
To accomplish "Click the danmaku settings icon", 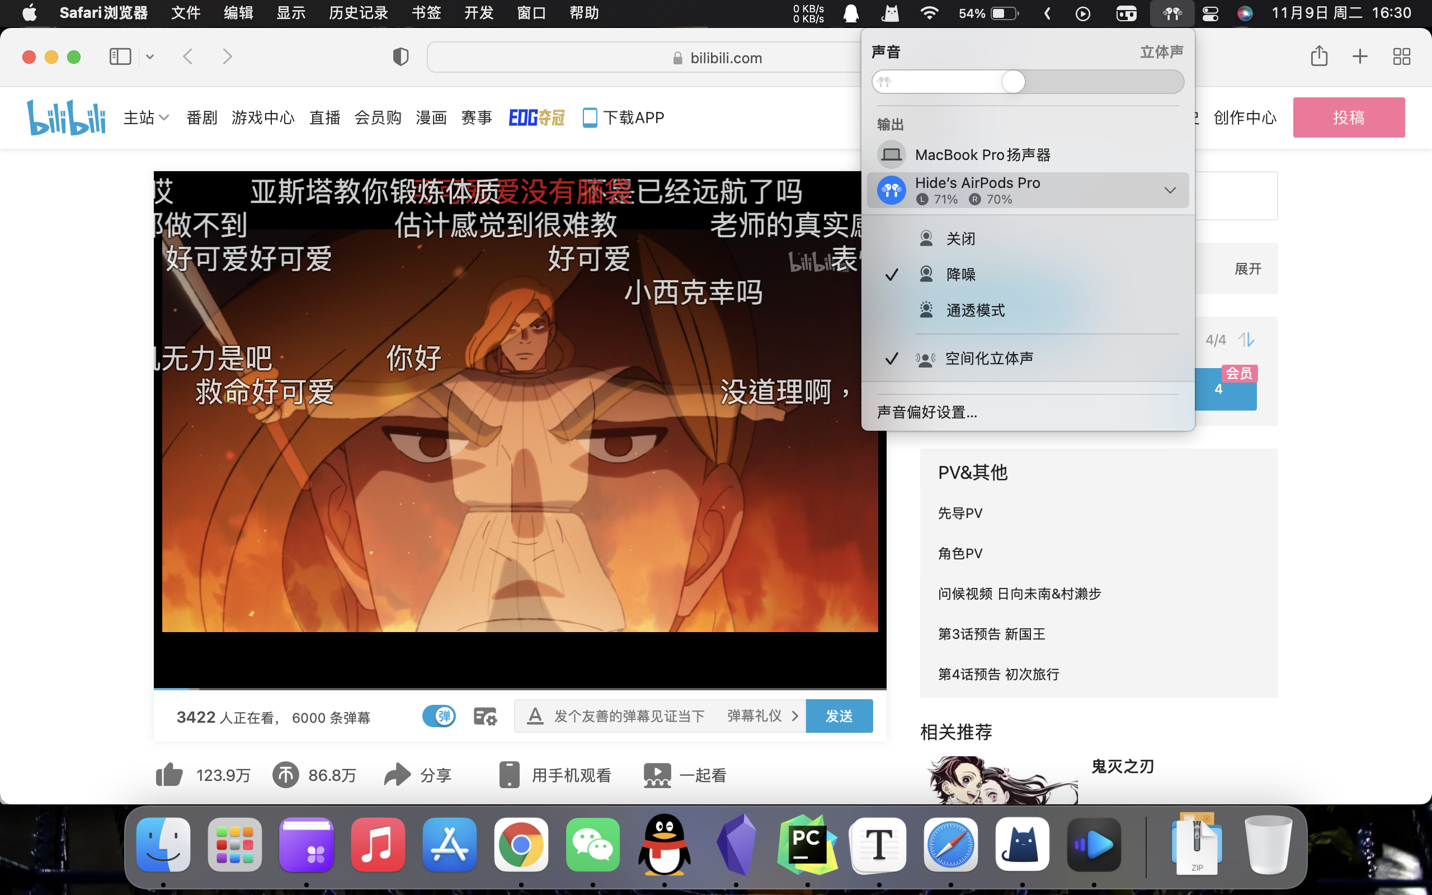I will tap(484, 716).
